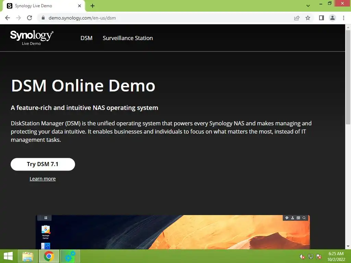Viewport: 351px width, 263px height.
Task: Open the Windows Start button
Action: click(8, 256)
